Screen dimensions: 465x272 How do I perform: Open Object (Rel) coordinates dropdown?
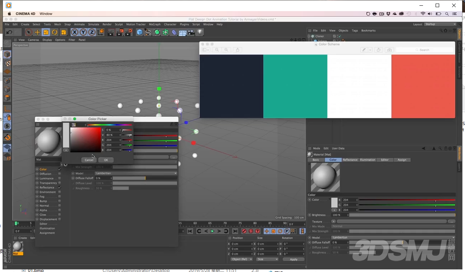(x=241, y=259)
